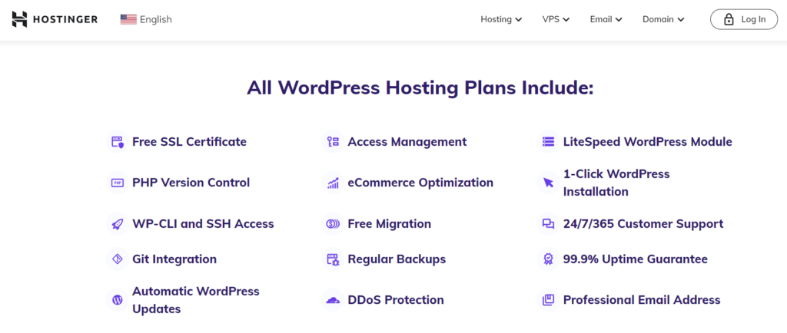Click the Git Integration diamond icon
Screen dimensions: 787x333
click(118, 259)
